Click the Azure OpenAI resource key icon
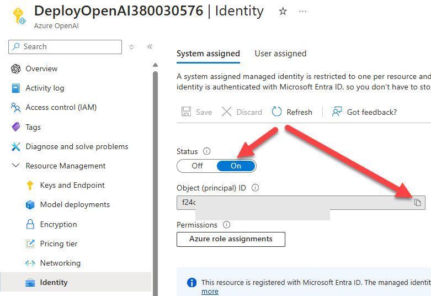The width and height of the screenshot is (431, 296). pos(19,16)
